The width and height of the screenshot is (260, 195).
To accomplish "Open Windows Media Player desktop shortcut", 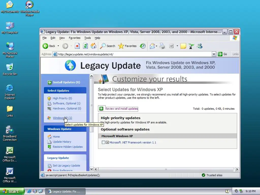I will tap(29, 8).
